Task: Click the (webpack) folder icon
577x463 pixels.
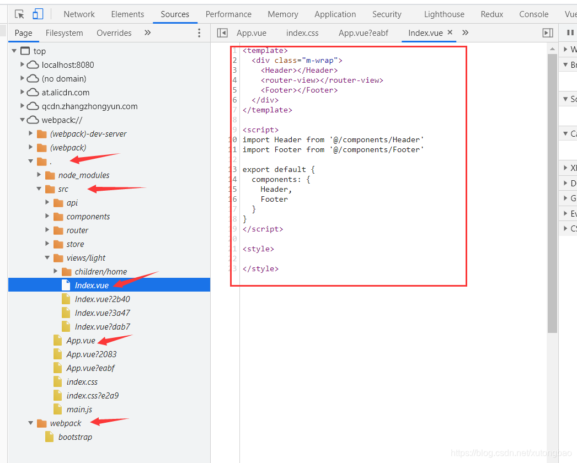Action: tap(42, 148)
